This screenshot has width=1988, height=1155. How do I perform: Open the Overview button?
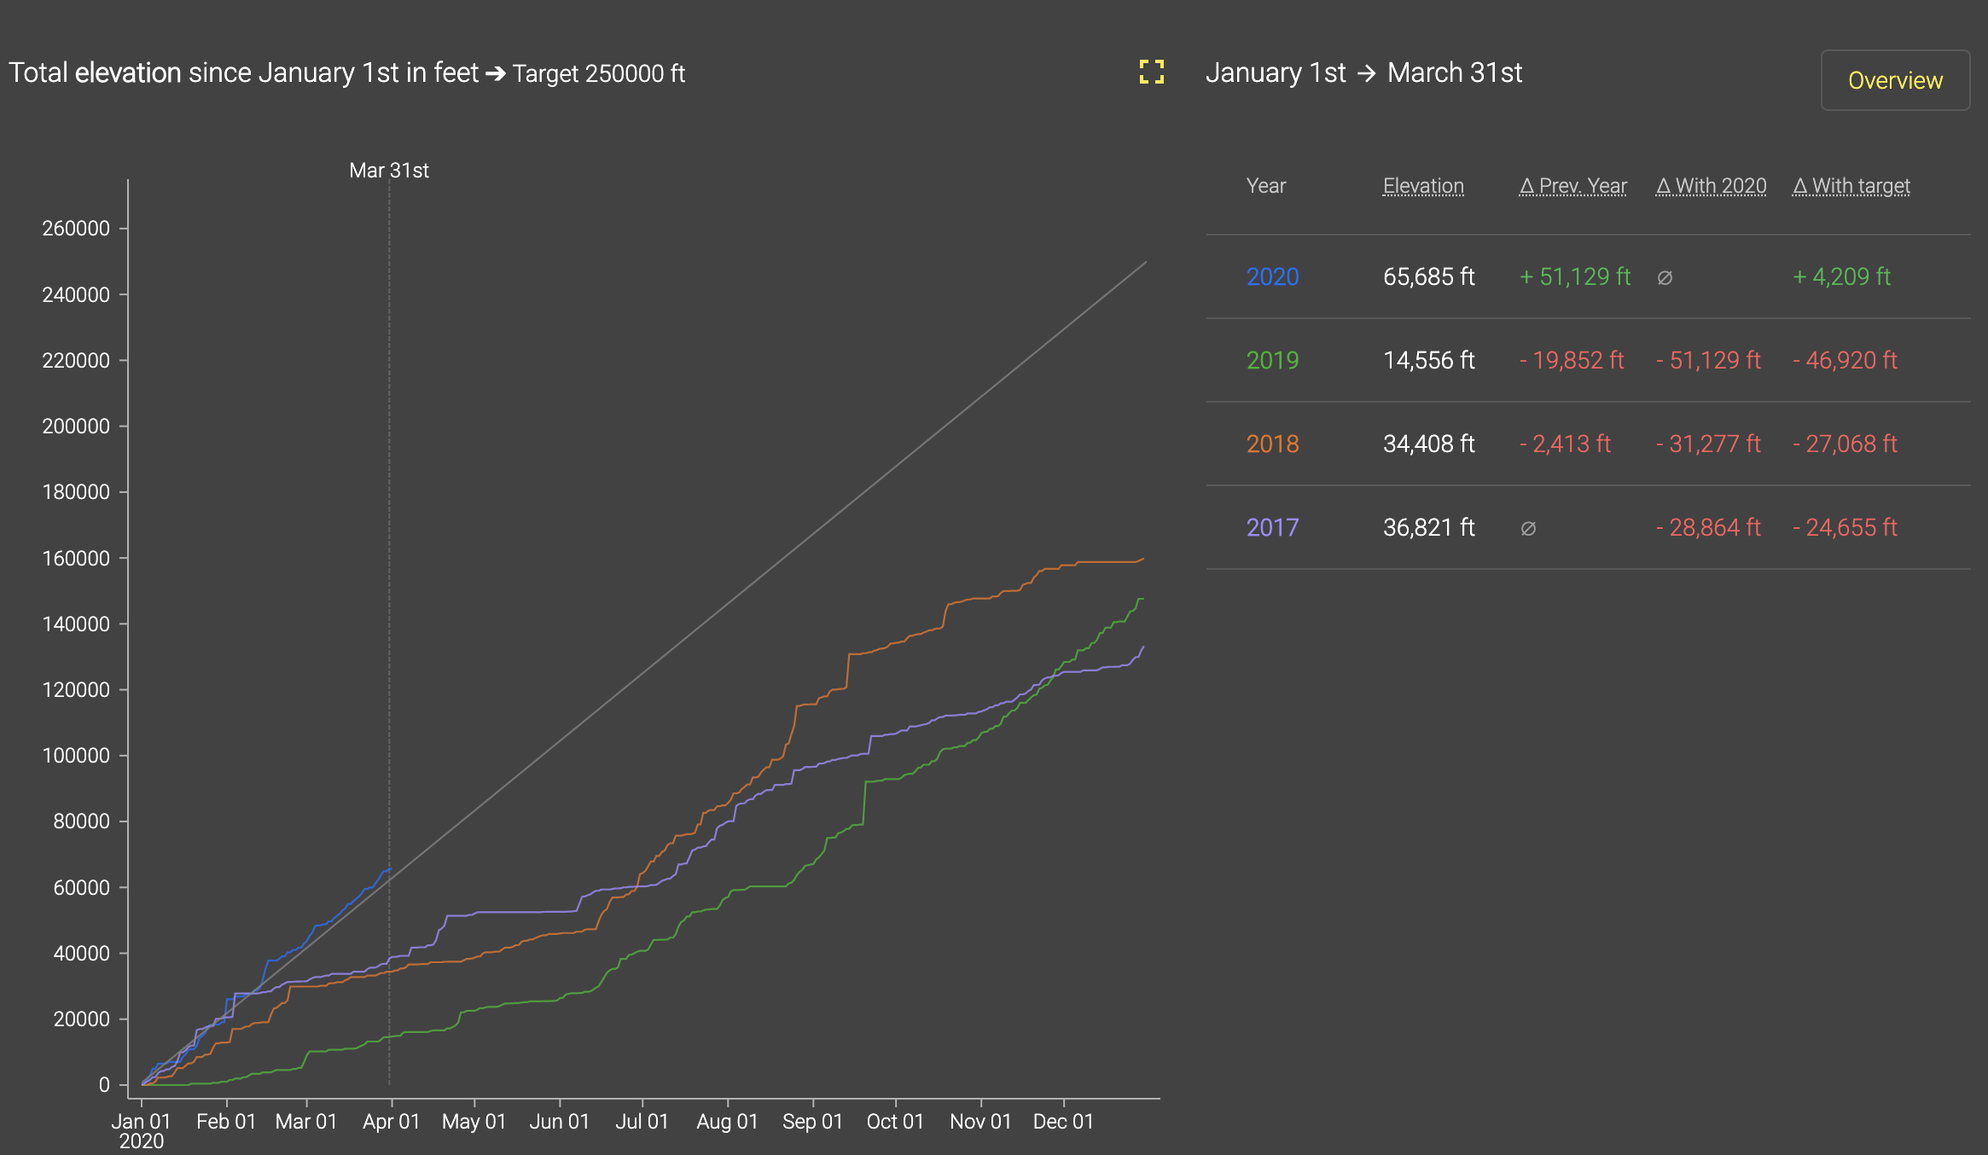1894,80
